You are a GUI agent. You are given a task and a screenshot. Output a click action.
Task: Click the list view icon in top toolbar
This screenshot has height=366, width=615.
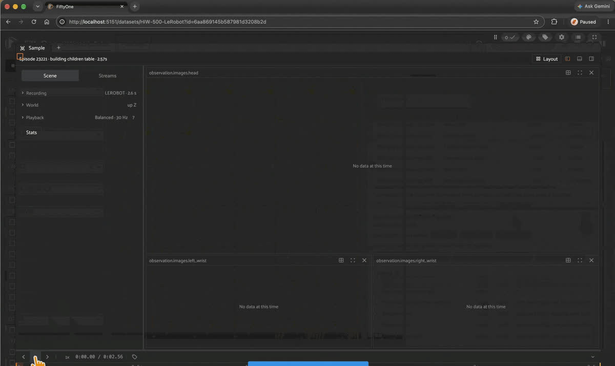click(578, 37)
